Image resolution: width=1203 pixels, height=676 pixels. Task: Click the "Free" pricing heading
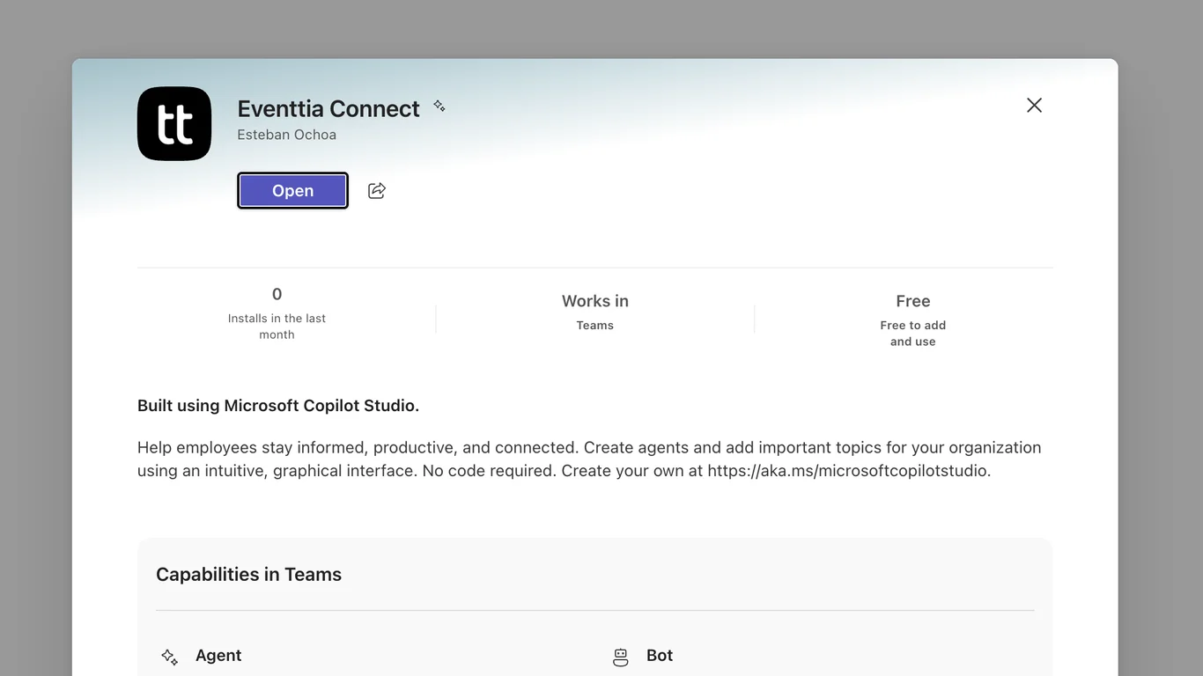pos(913,301)
